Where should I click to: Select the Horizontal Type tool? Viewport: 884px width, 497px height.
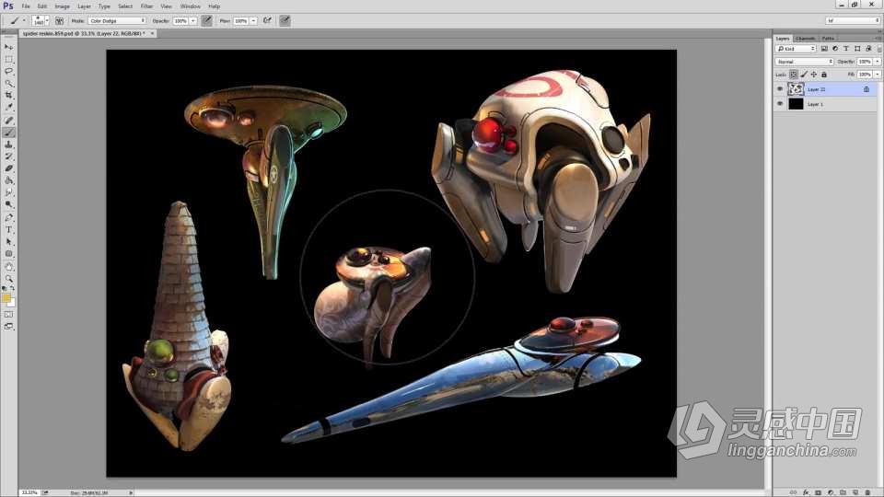click(x=8, y=230)
